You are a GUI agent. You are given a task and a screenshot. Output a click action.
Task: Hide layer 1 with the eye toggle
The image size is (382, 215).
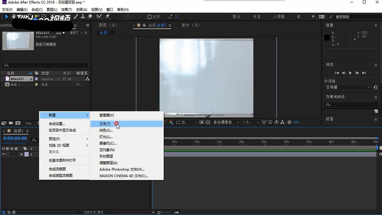pyautogui.click(x=3, y=154)
